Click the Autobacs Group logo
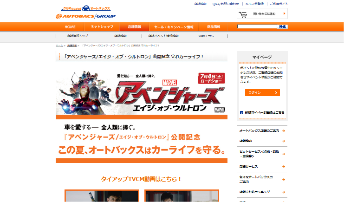 [x=86, y=16]
